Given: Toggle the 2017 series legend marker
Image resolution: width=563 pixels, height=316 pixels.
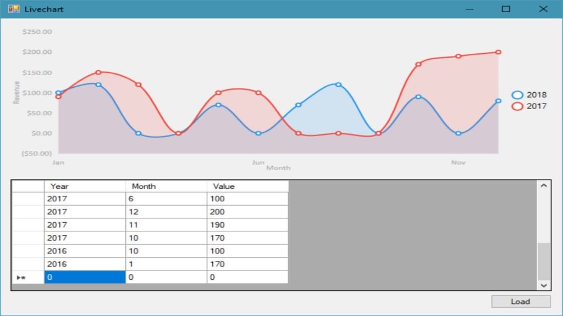Looking at the screenshot, I should pos(517,106).
